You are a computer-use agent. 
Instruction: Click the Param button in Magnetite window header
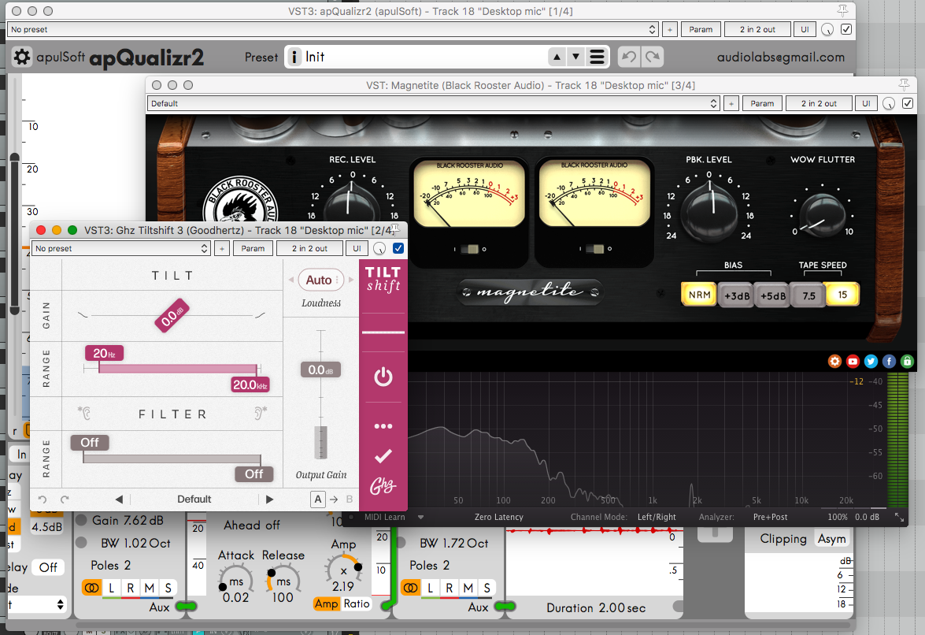click(761, 102)
